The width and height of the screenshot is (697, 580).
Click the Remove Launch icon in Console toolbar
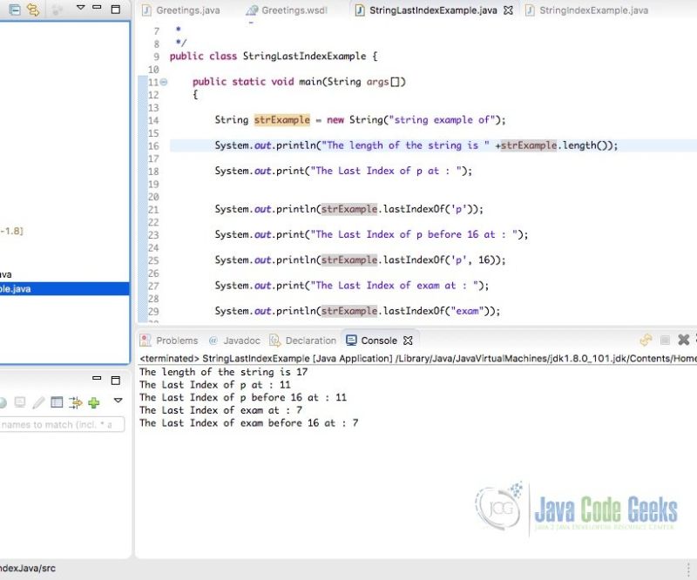tap(684, 340)
